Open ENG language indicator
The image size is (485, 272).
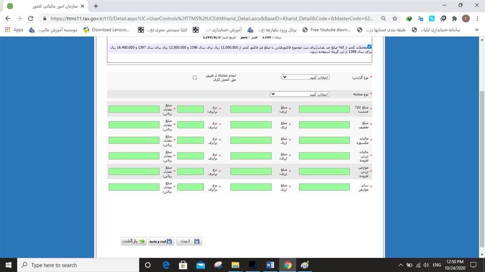[437, 265]
